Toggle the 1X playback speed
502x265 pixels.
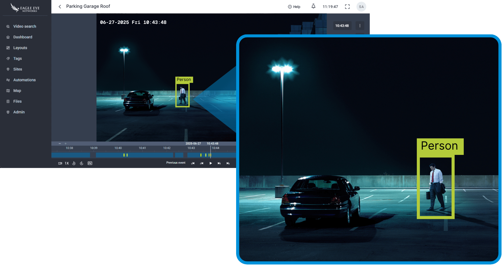click(67, 163)
